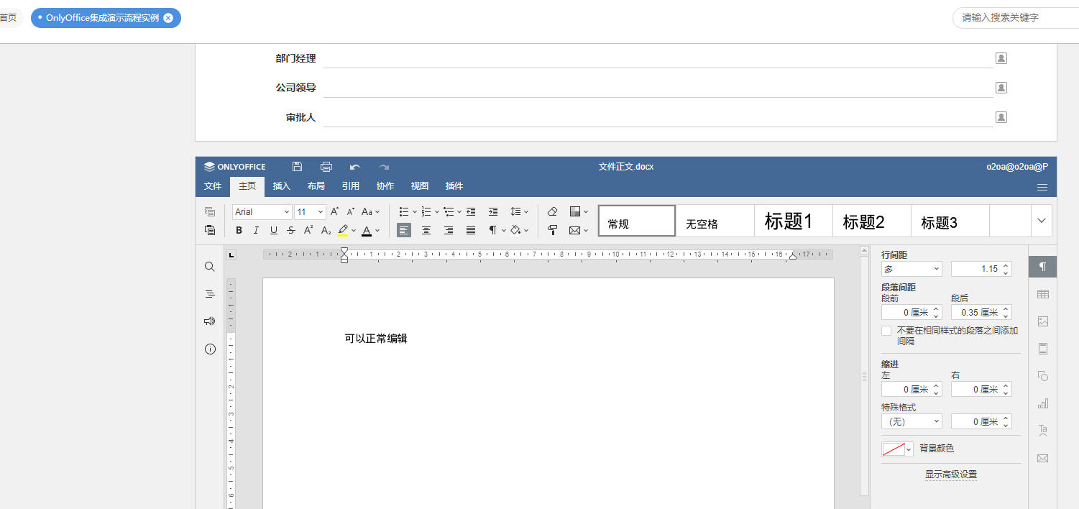Decrease paragraph indent
This screenshot has height=509, width=1079.
pos(471,211)
